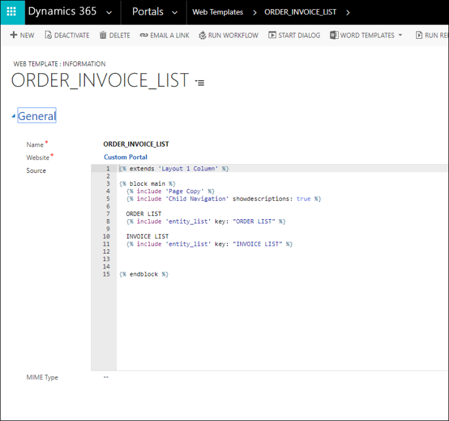Click the Deactivate document icon
The width and height of the screenshot is (449, 421).
click(x=48, y=35)
